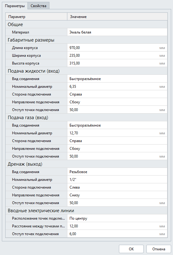This screenshot has width=173, height=255.
Task: Click the Значение column header
Action: point(117,16)
